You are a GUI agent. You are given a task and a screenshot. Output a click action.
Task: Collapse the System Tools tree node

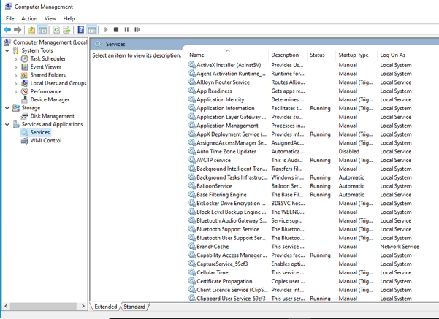[x=7, y=50]
